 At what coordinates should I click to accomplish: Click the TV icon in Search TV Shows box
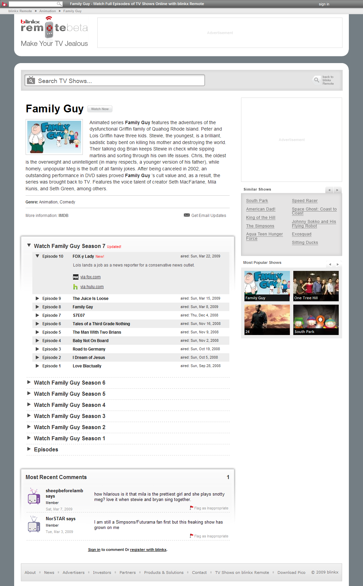(x=31, y=80)
